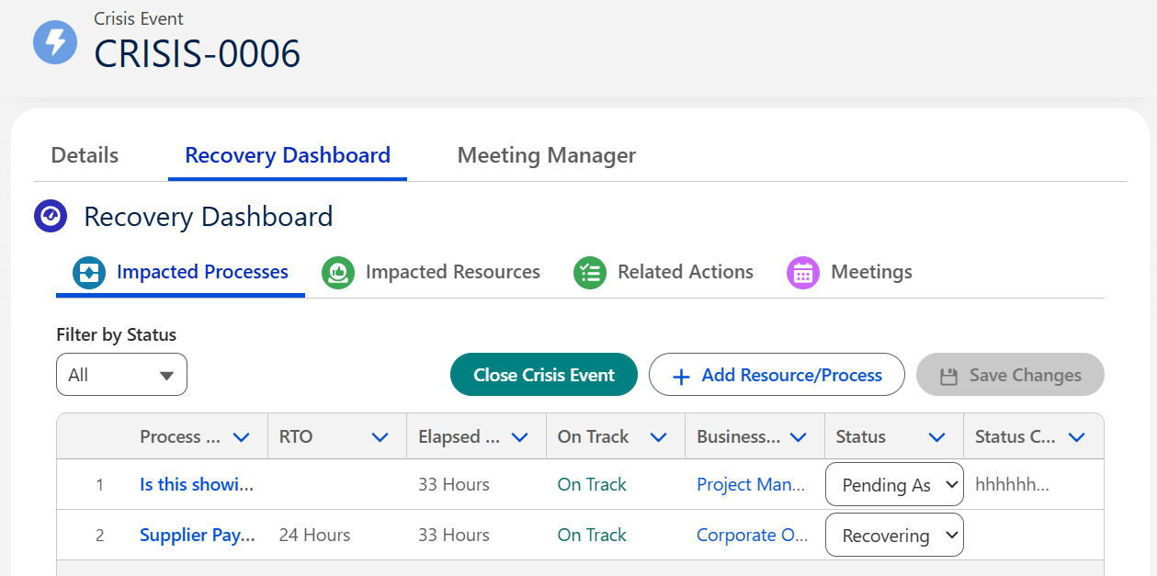Viewport: 1157px width, 576px height.
Task: Click the Close Crisis Event button
Action: (543, 375)
